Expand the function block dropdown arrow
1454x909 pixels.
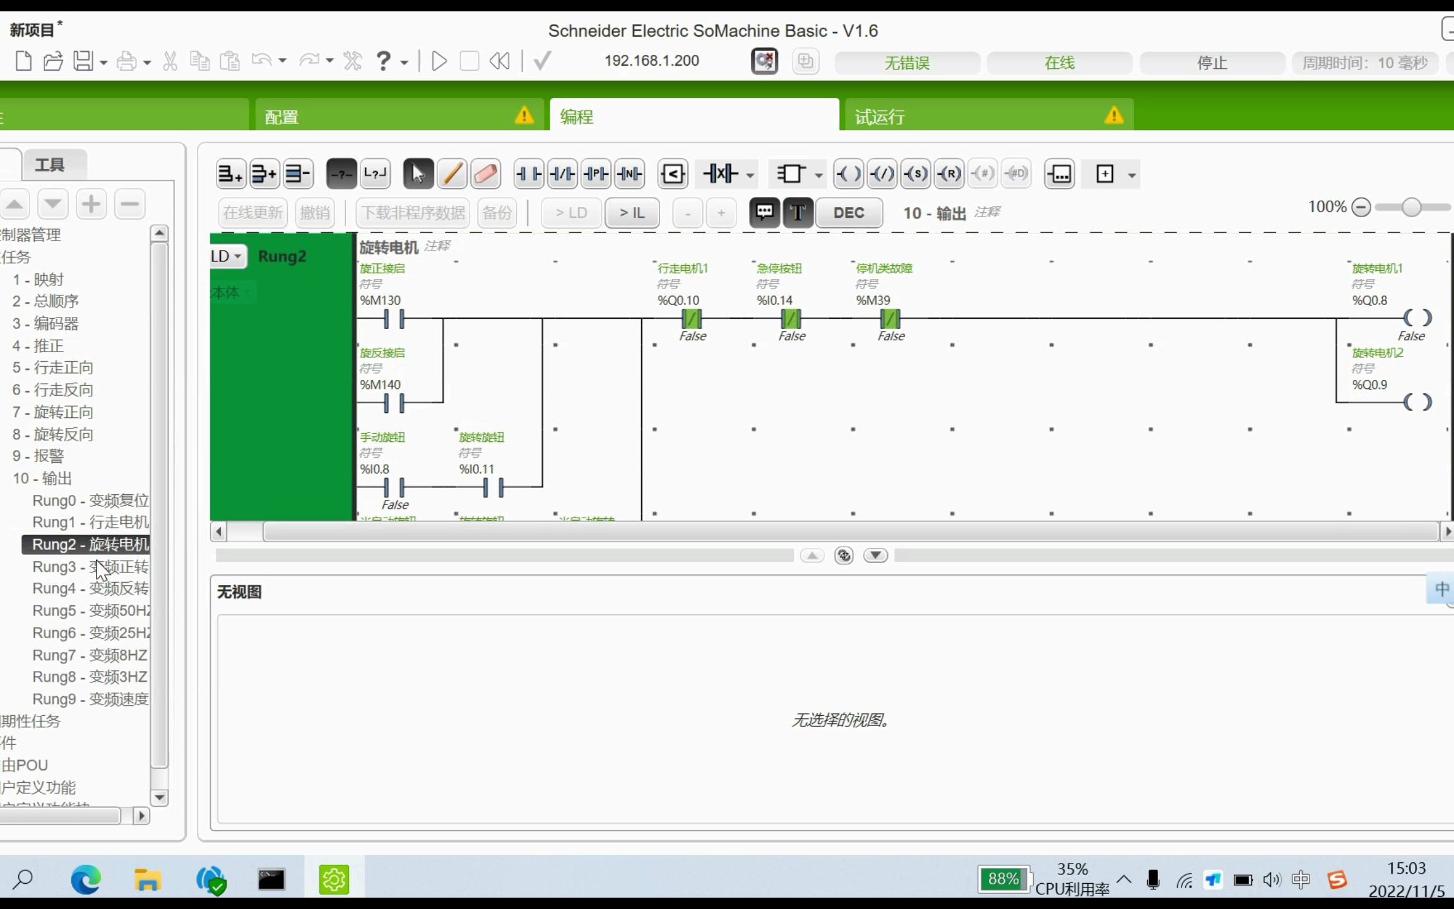click(819, 175)
